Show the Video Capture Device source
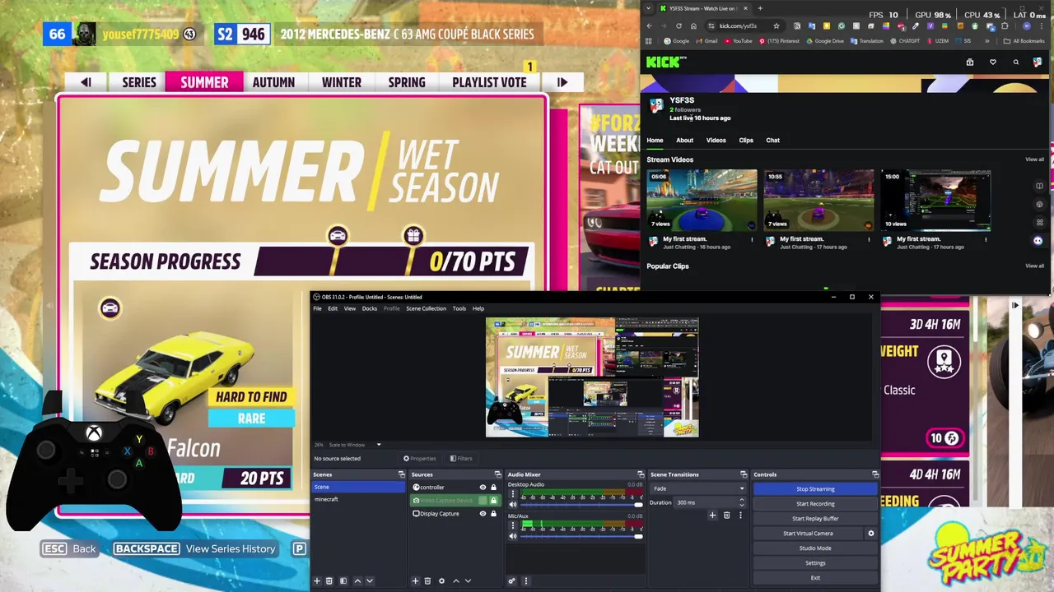Viewport: 1054px width, 592px height. 483,501
